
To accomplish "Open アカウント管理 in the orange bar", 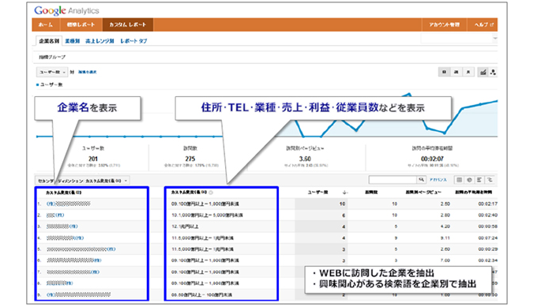I will [x=444, y=24].
